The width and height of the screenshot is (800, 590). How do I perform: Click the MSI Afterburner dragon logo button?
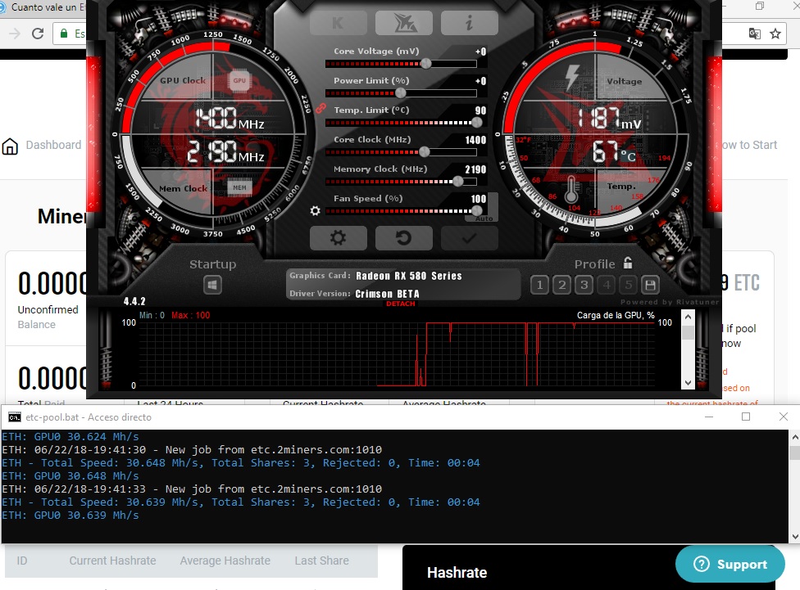[404, 23]
